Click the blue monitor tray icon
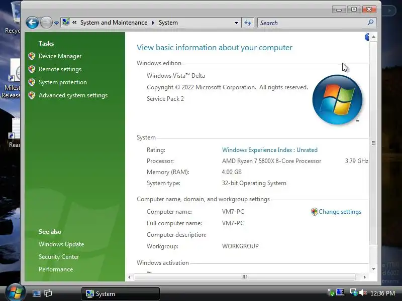 pyautogui.click(x=340, y=292)
